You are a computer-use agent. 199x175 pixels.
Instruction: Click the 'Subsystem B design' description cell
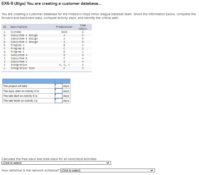[x=24, y=38]
